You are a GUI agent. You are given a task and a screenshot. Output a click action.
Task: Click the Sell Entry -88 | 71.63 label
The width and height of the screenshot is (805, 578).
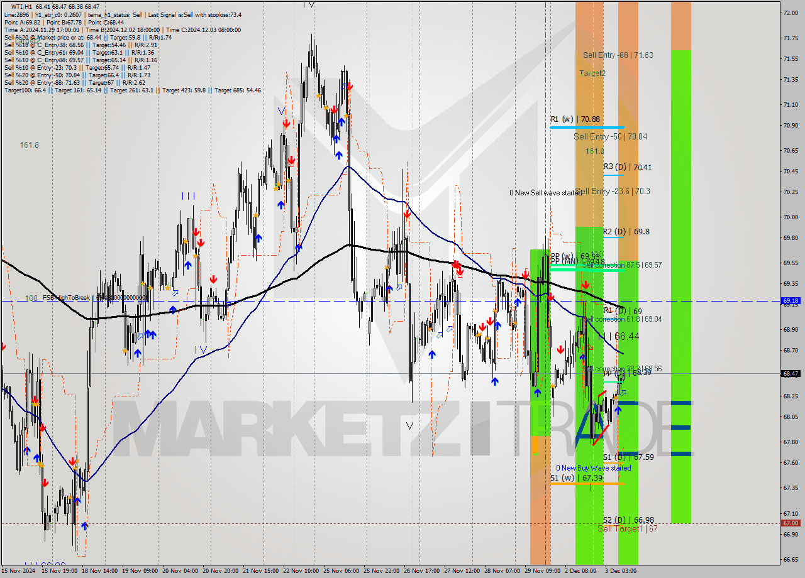pyautogui.click(x=618, y=55)
